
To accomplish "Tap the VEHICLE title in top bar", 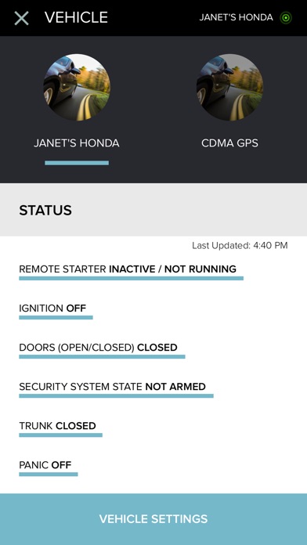I will [76, 17].
